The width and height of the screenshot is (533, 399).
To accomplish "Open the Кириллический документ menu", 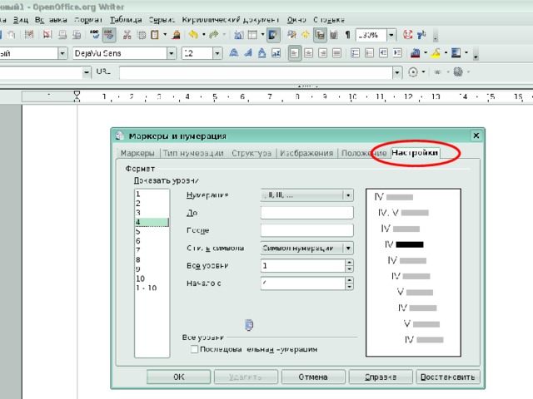I will click(231, 20).
